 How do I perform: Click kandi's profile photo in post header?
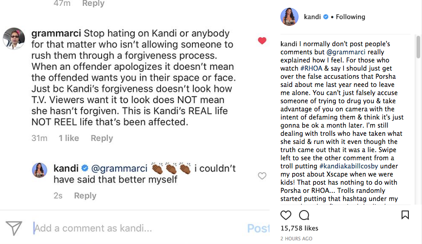pos(290,17)
